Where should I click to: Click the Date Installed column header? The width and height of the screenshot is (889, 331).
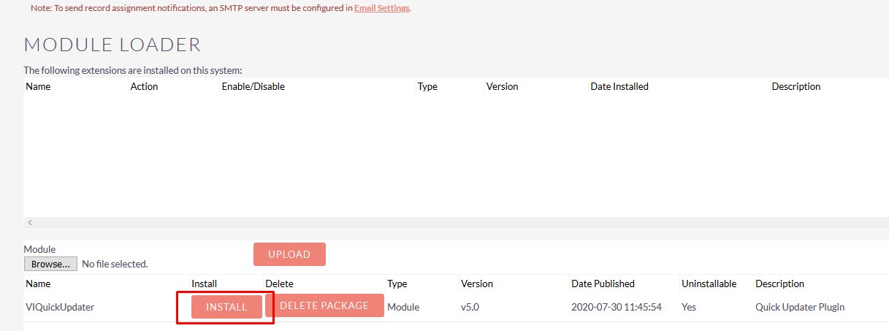[619, 86]
